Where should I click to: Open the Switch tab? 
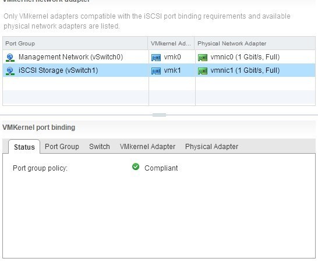[100, 146]
